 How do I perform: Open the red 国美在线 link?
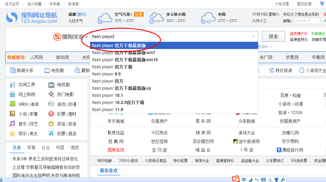pos(116,150)
